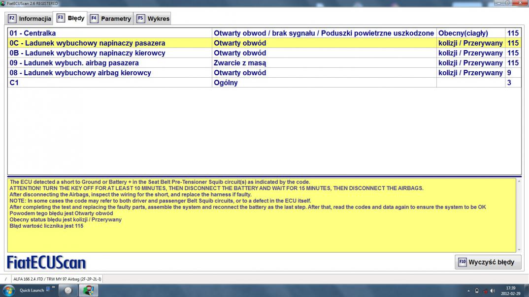
Task: Open the Windows Start menu
Action: coord(8,290)
